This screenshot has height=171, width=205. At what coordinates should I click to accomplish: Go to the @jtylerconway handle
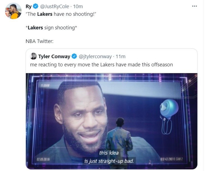point(95,56)
